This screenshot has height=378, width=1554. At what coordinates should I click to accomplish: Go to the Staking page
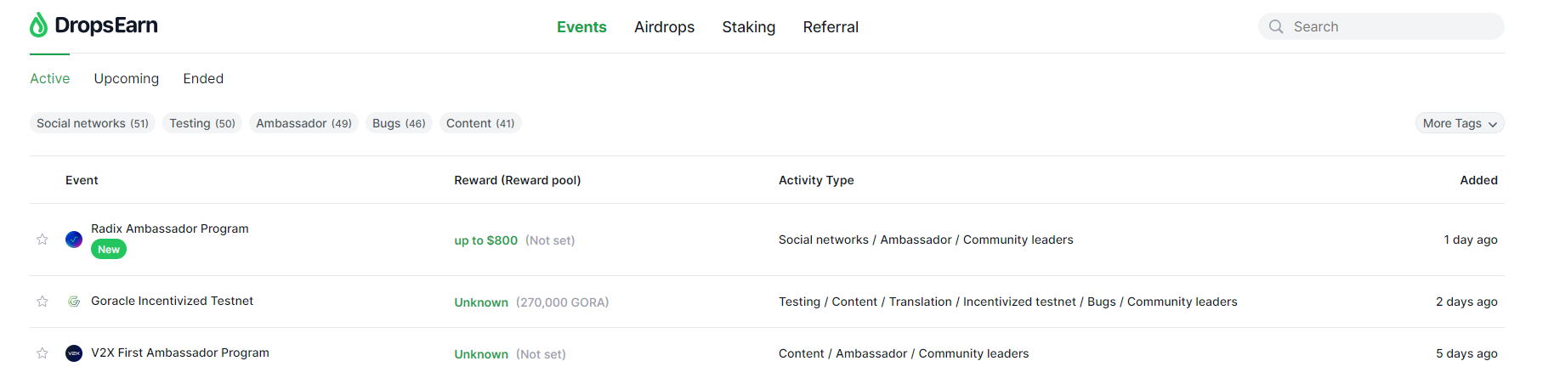748,27
